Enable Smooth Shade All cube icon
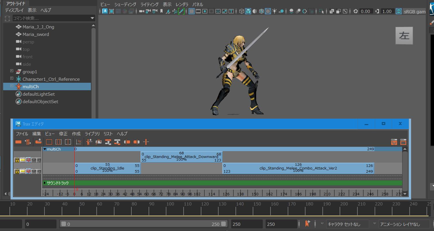Viewport: 434px width, 231px height. pyautogui.click(x=248, y=11)
